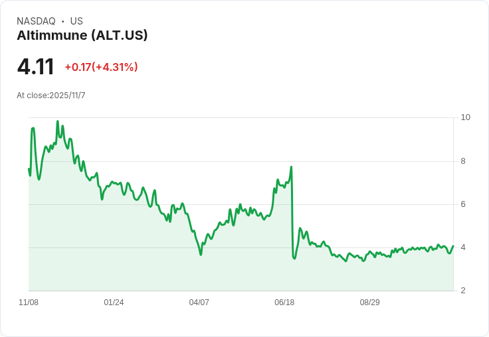489x337 pixels.
Task: Open the Altimmune (ALT.US) title
Action: point(82,35)
